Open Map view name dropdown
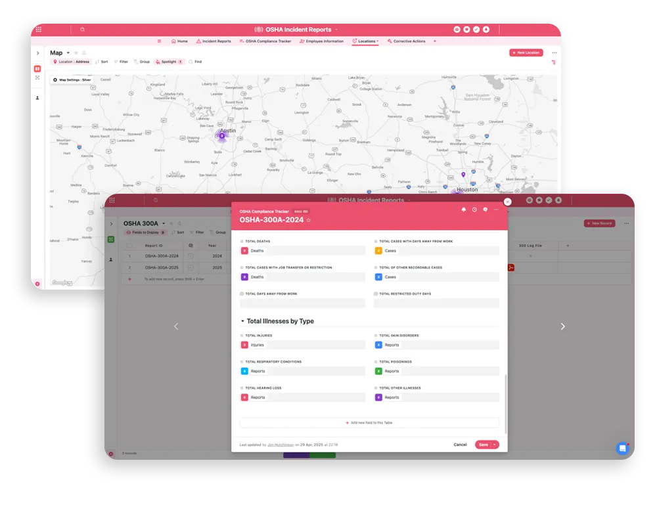This screenshot has width=657, height=511. pos(68,53)
